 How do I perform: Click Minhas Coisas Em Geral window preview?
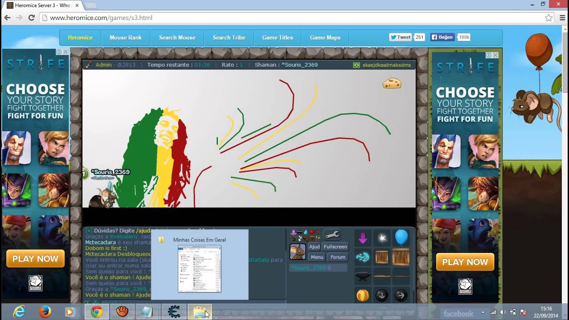200,264
